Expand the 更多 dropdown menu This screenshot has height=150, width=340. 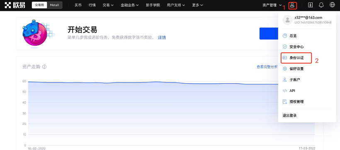[x=197, y=5]
